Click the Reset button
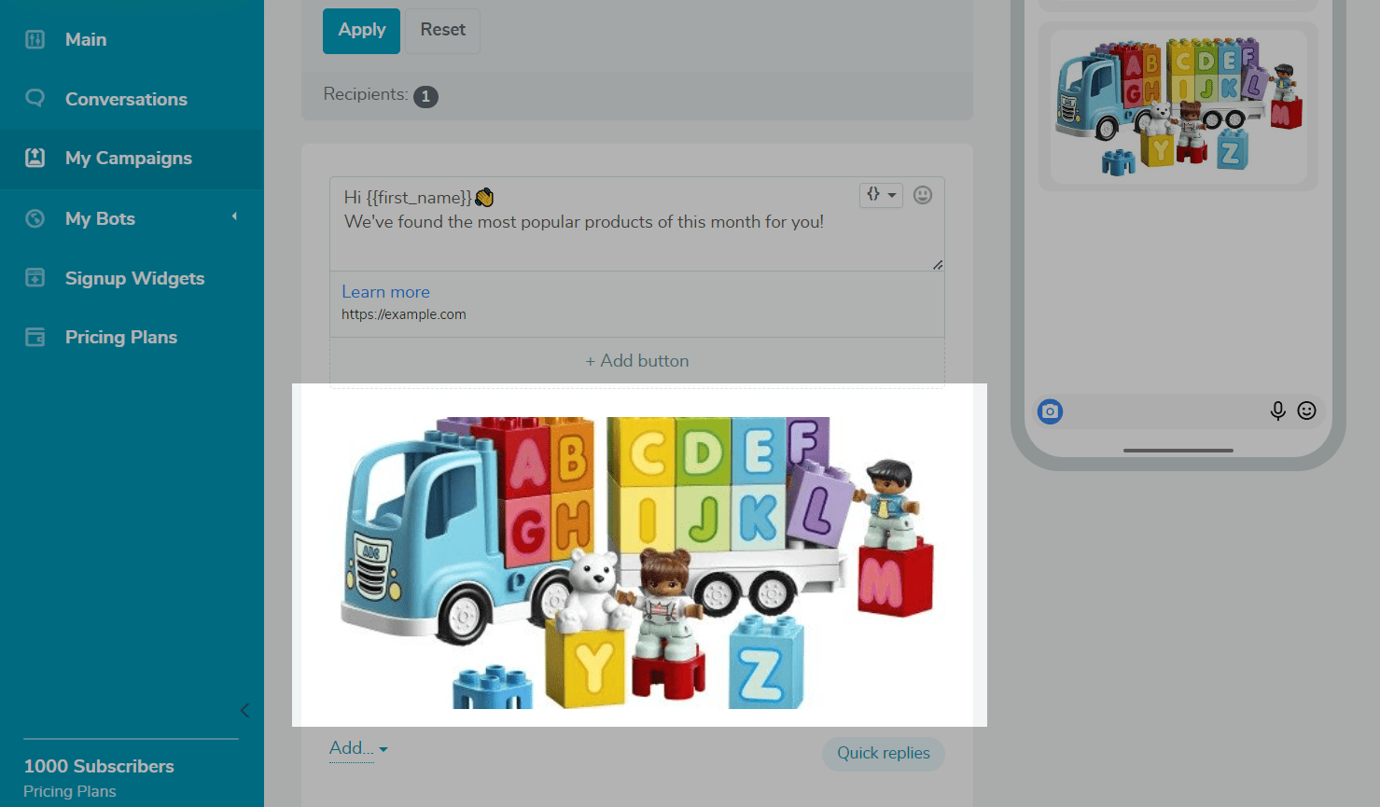 [442, 30]
